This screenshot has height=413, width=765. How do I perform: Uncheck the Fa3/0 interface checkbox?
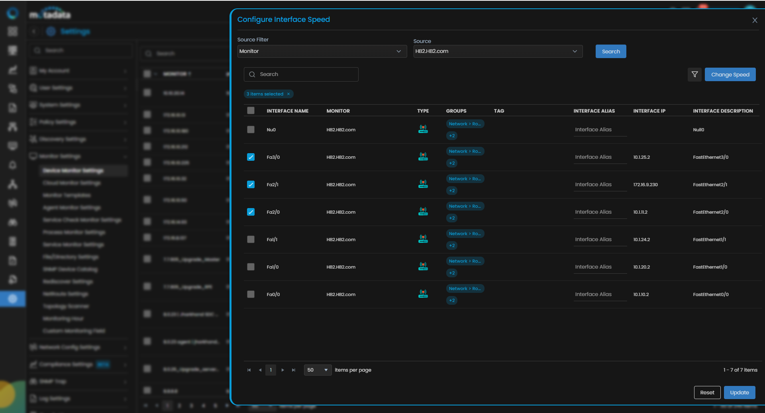pos(251,157)
